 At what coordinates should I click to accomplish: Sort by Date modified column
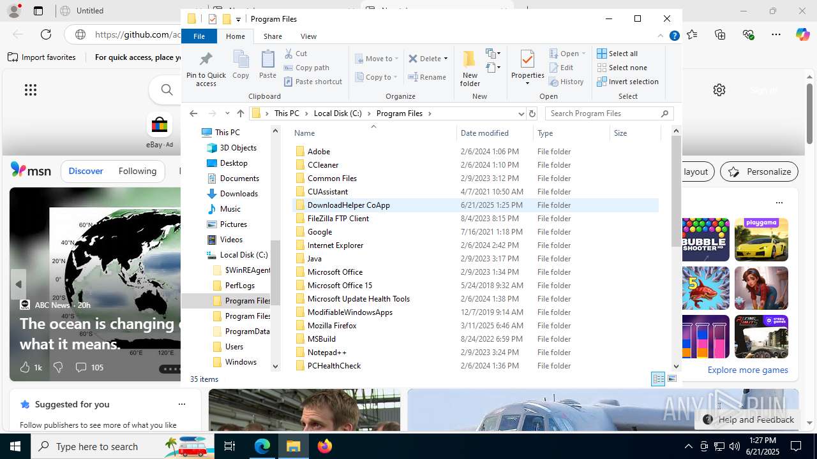(495, 133)
